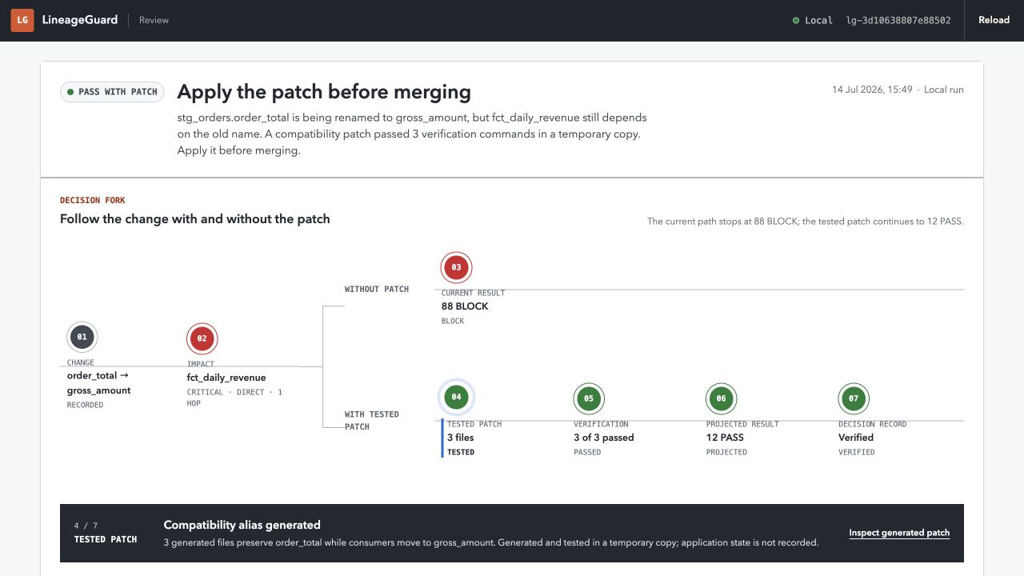Select step 05 Verification node circle
Viewport: 1024px width, 576px height.
tap(589, 398)
